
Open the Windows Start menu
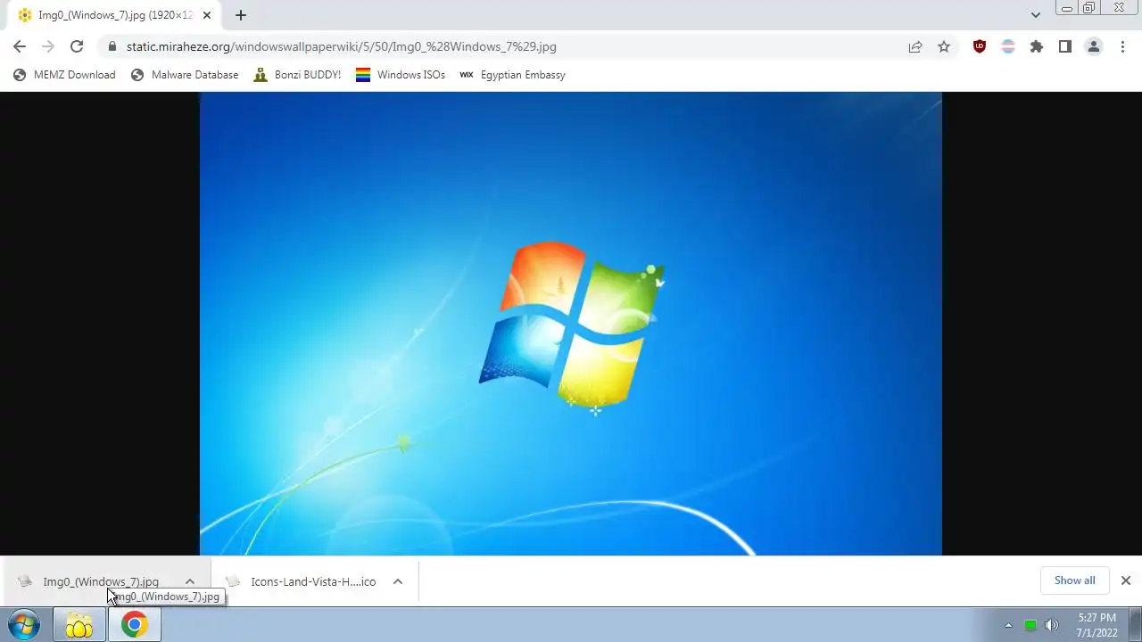pyautogui.click(x=24, y=625)
